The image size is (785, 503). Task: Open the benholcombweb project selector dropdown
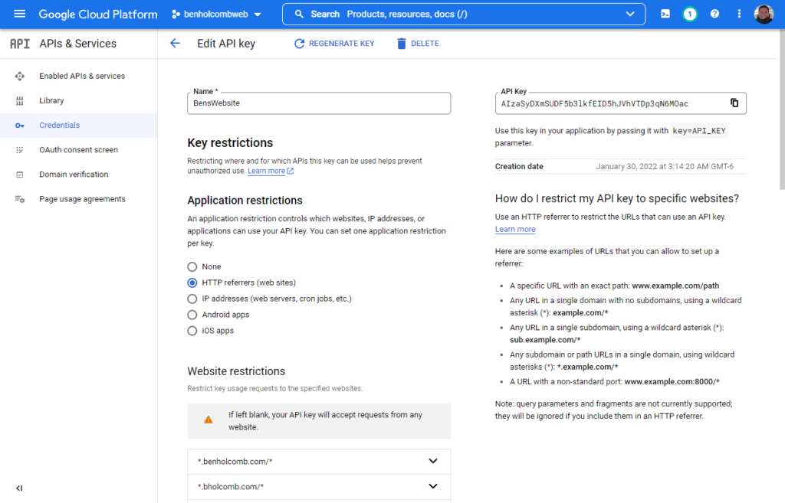click(216, 14)
